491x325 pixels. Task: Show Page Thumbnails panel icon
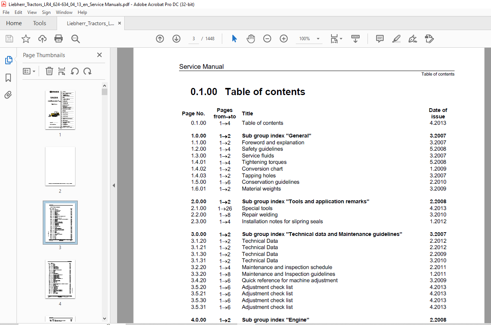pyautogui.click(x=8, y=60)
